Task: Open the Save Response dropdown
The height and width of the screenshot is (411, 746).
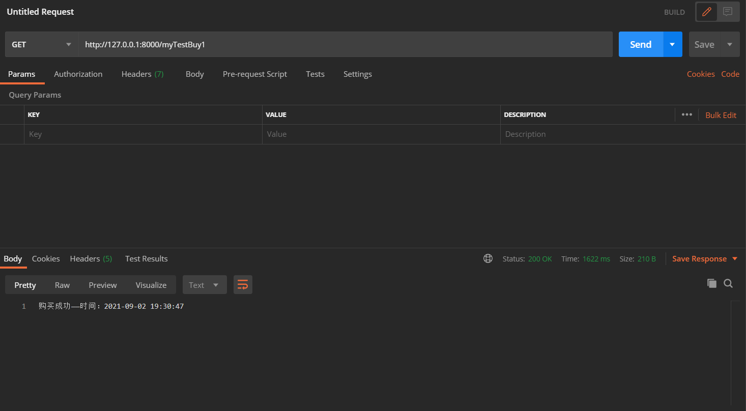Action: coord(705,258)
